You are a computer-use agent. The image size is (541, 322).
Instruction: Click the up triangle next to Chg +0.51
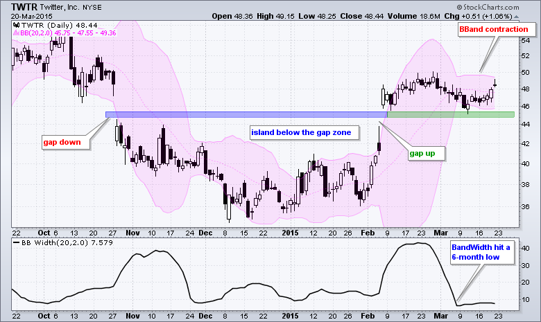coord(516,17)
